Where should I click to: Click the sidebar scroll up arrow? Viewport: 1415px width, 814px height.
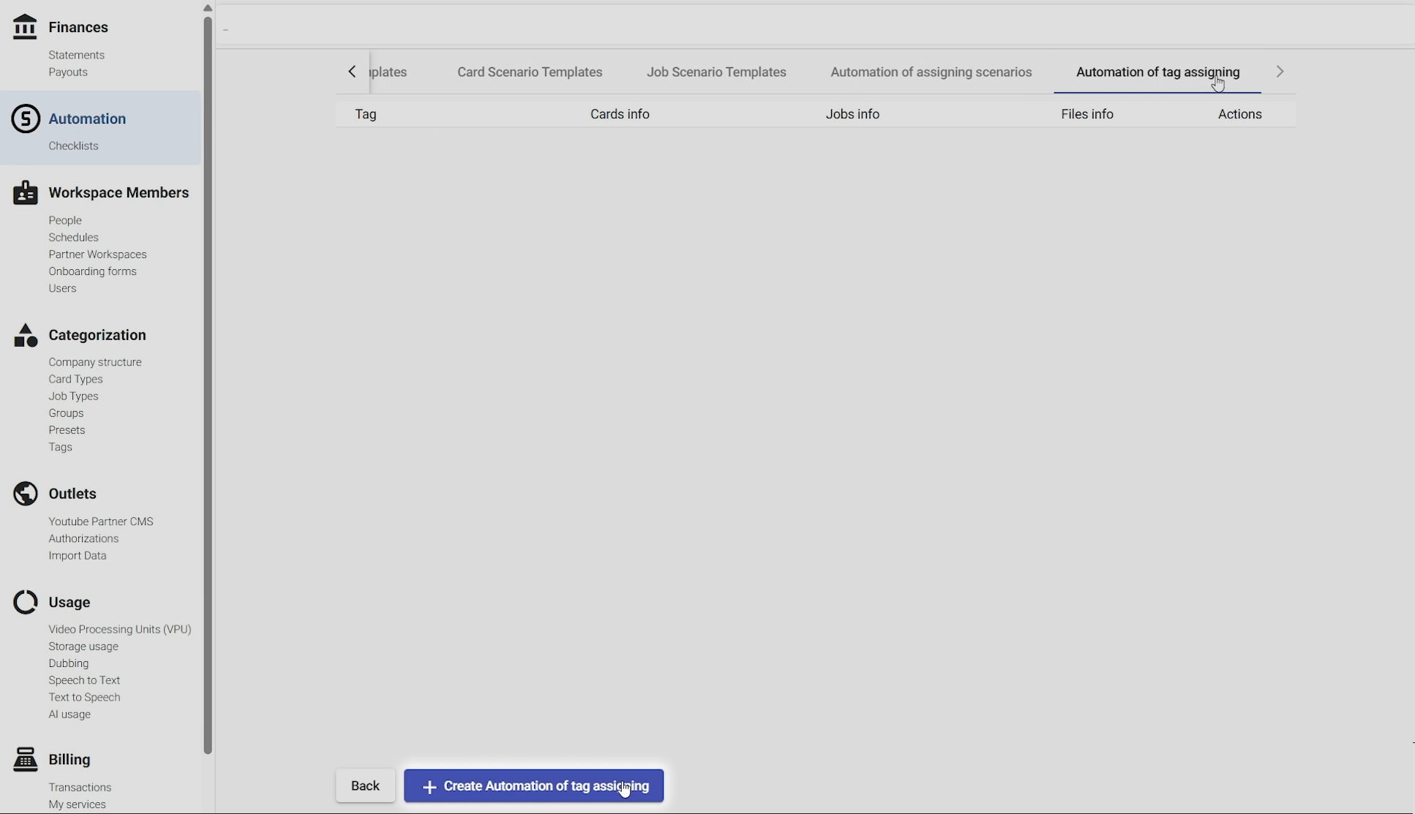point(208,8)
